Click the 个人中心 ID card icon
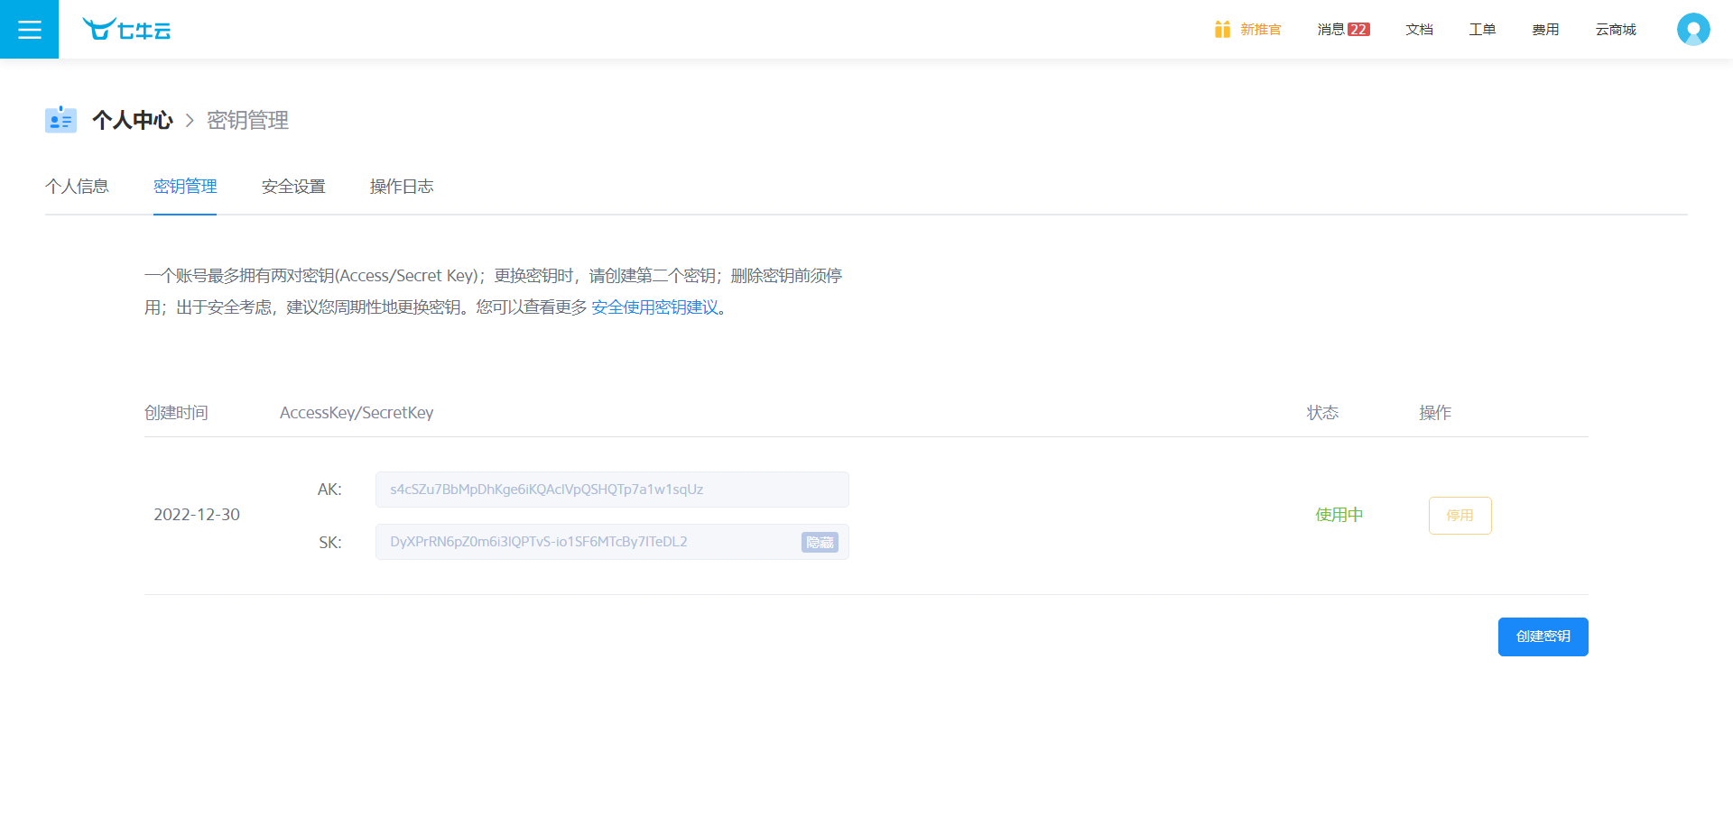 (60, 120)
